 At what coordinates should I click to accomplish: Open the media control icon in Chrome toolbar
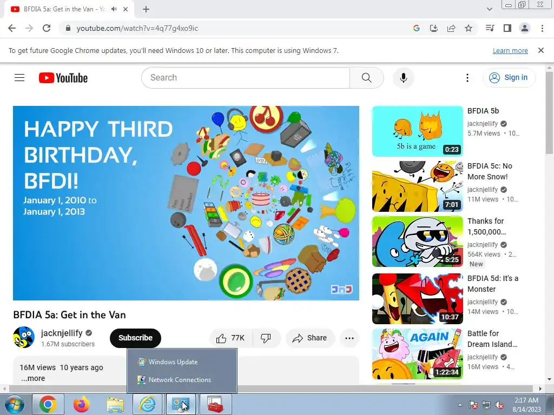pos(490,28)
